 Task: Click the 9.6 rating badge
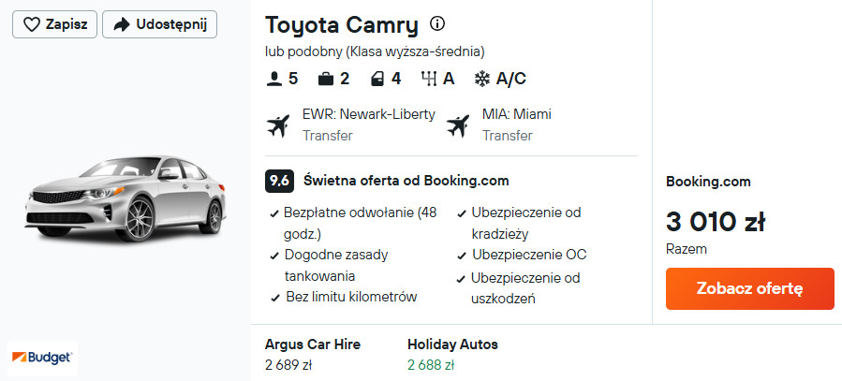(279, 181)
